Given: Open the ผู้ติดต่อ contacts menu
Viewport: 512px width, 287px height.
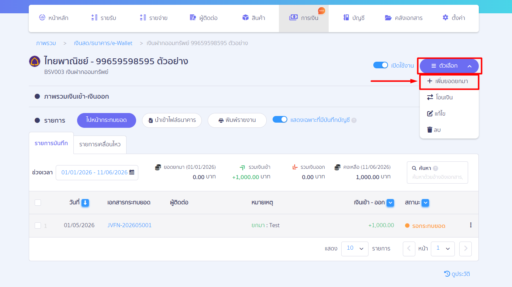Looking at the screenshot, I should [204, 18].
